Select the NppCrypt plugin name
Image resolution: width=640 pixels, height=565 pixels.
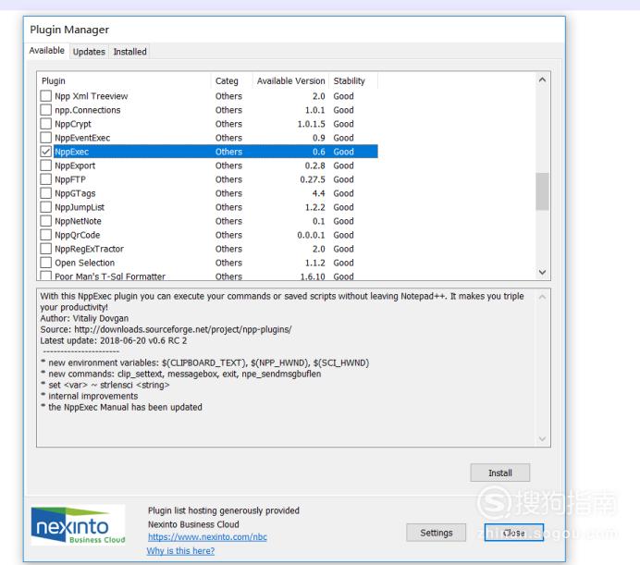(x=73, y=124)
